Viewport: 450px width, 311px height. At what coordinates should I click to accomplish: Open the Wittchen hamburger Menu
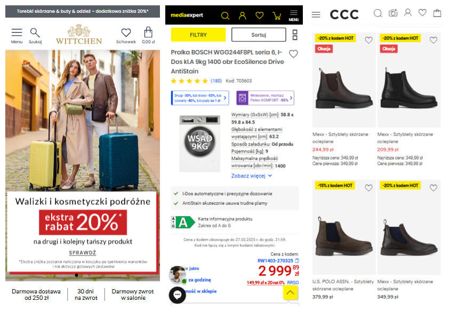(17, 36)
